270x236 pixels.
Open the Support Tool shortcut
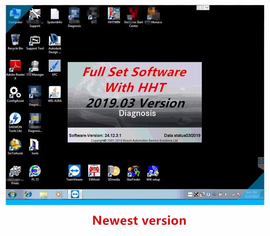point(35,43)
